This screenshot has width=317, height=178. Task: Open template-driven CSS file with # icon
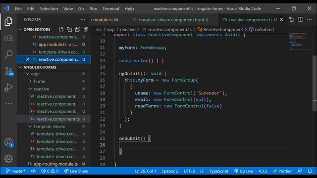[54, 134]
